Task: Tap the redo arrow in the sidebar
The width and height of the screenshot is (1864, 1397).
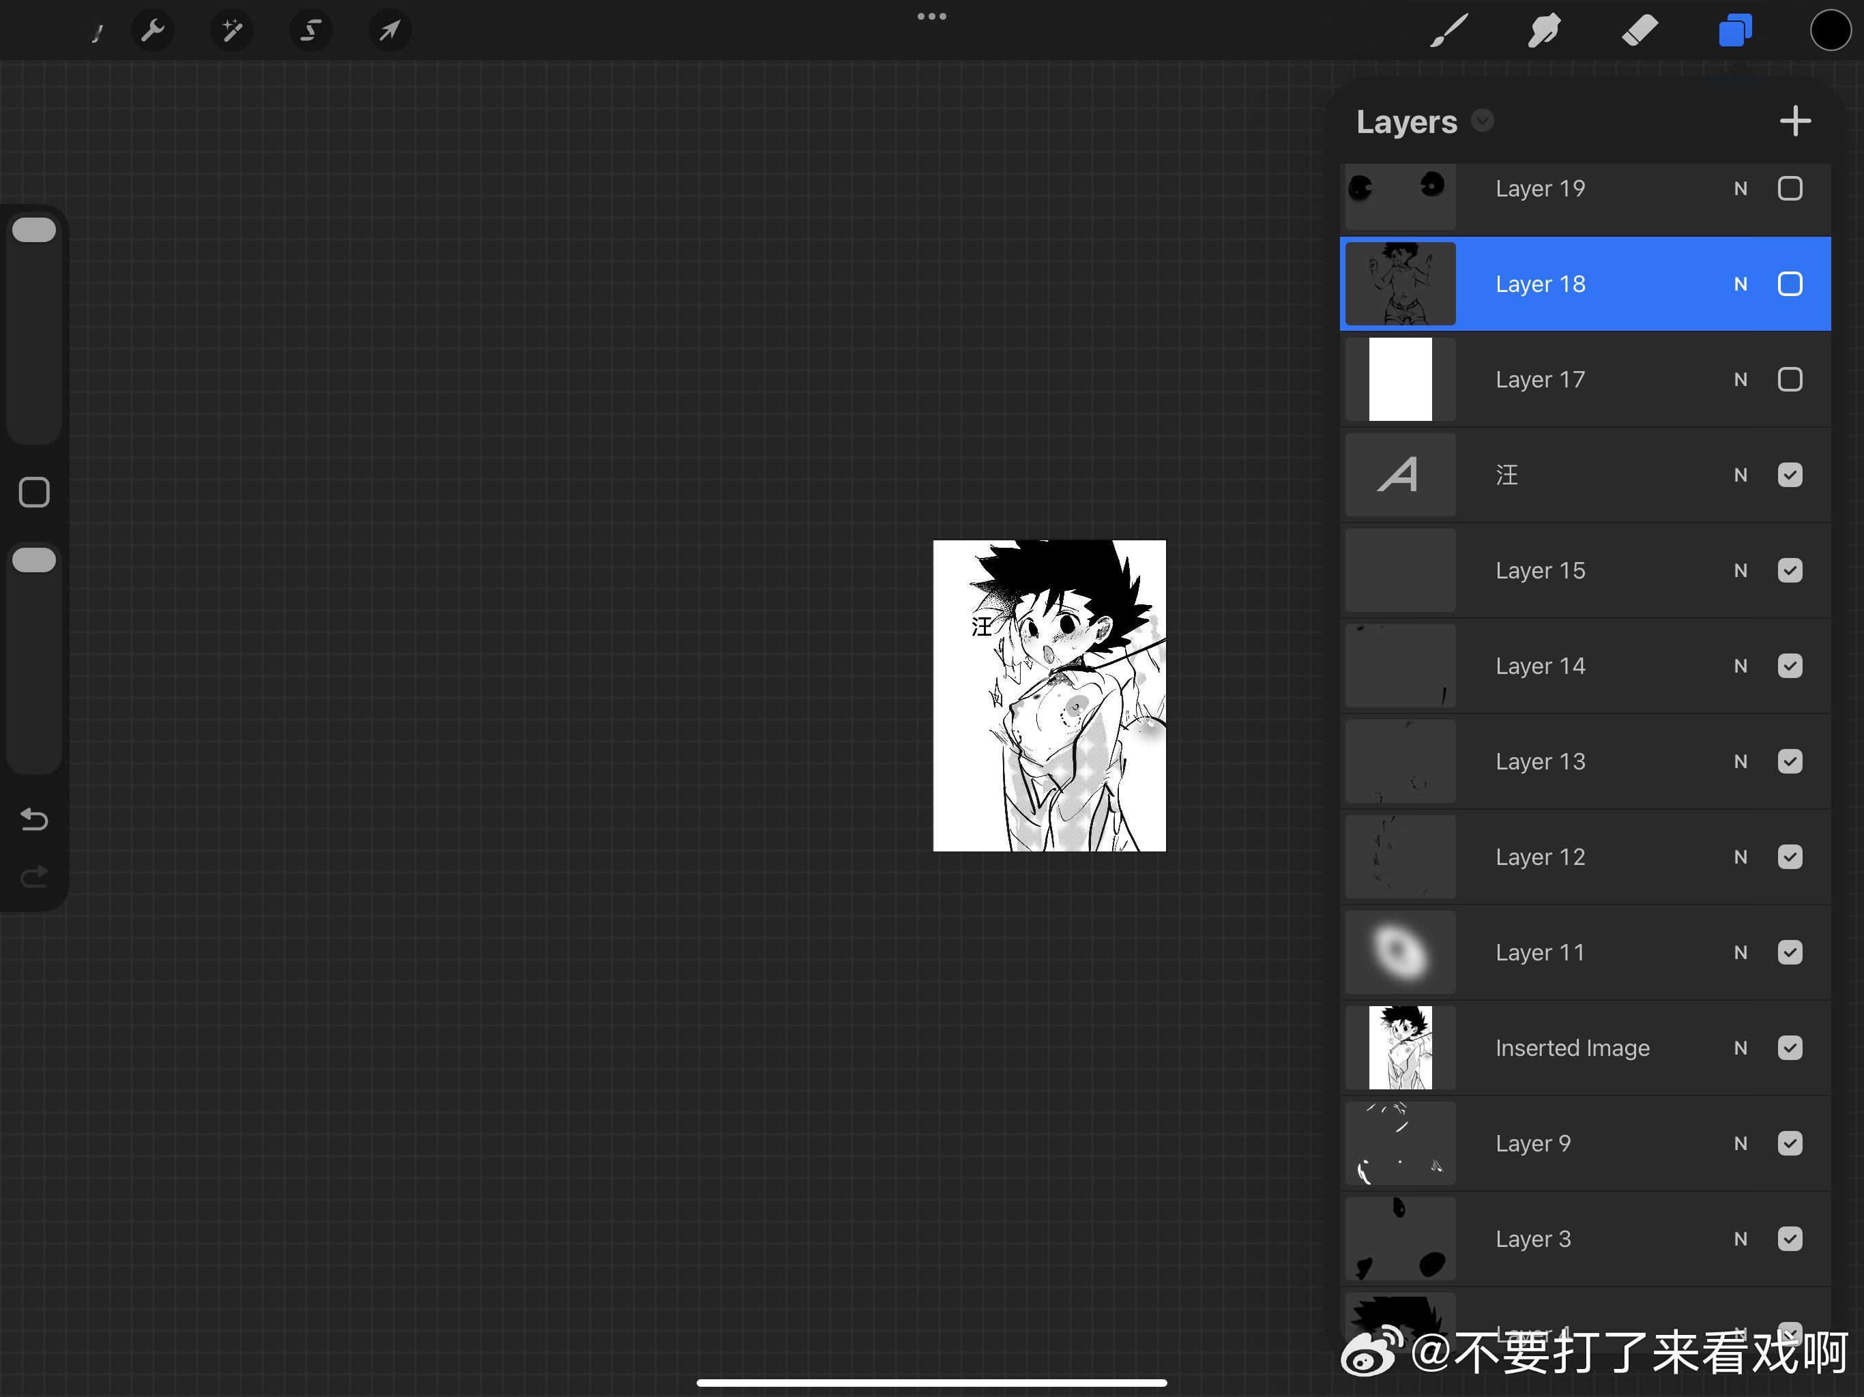Action: (33, 877)
